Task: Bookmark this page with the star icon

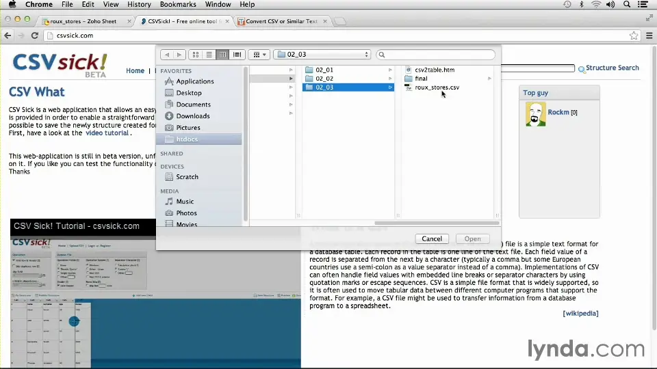Action: point(634,36)
